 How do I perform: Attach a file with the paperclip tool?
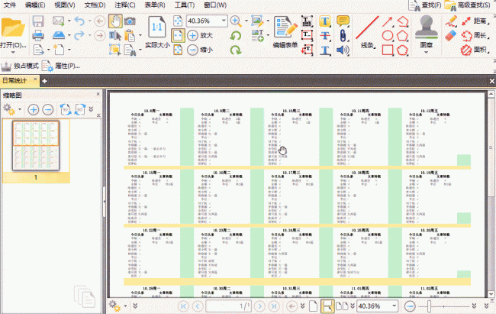click(x=343, y=35)
